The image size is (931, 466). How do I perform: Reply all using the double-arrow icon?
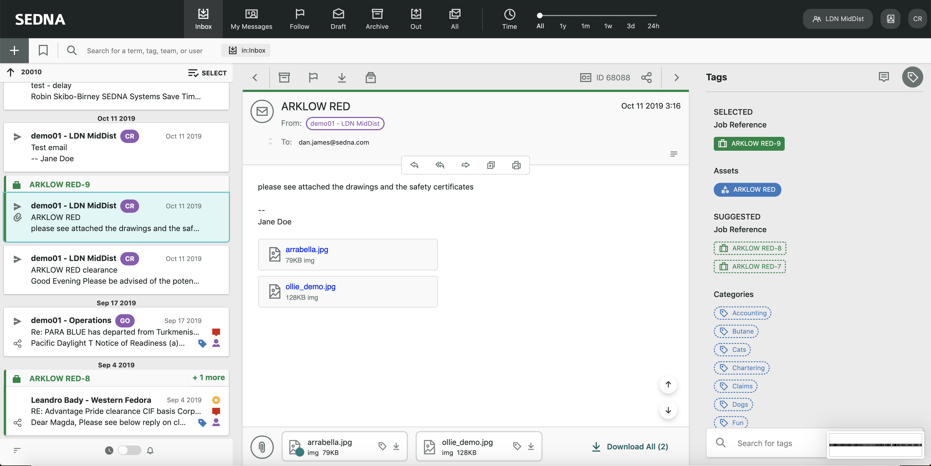pos(440,165)
